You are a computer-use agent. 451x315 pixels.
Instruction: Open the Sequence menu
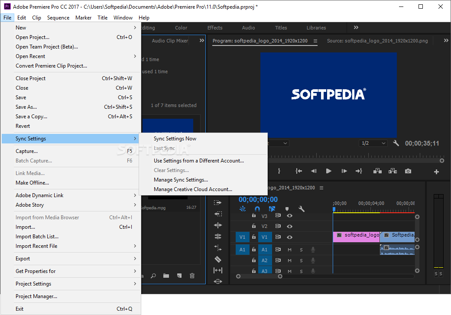58,17
